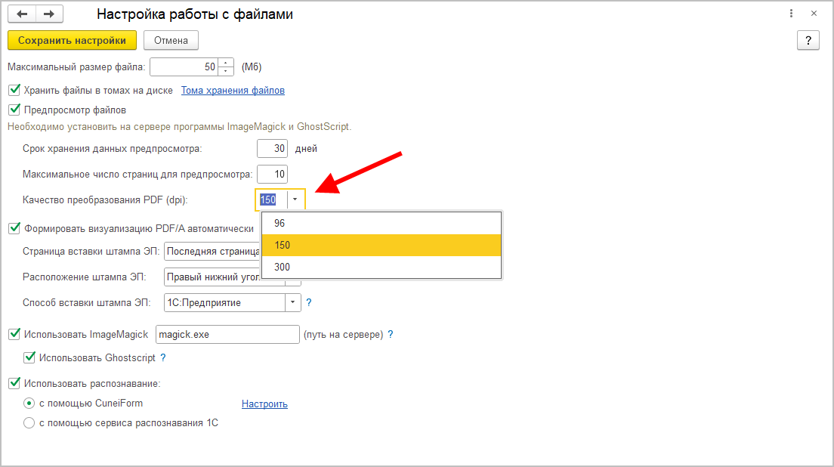Click the question mark help button

(808, 41)
